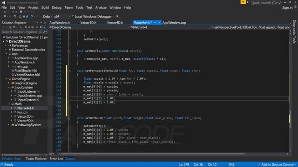The height and width of the screenshot is (167, 298).
Task: Open the Output tab
Action: pyautogui.click(x=69, y=159)
